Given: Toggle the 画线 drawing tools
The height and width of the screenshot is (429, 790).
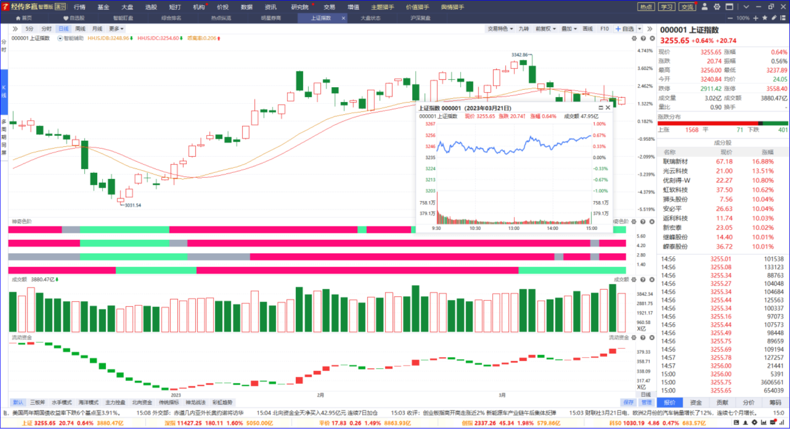Looking at the screenshot, I should click(588, 29).
